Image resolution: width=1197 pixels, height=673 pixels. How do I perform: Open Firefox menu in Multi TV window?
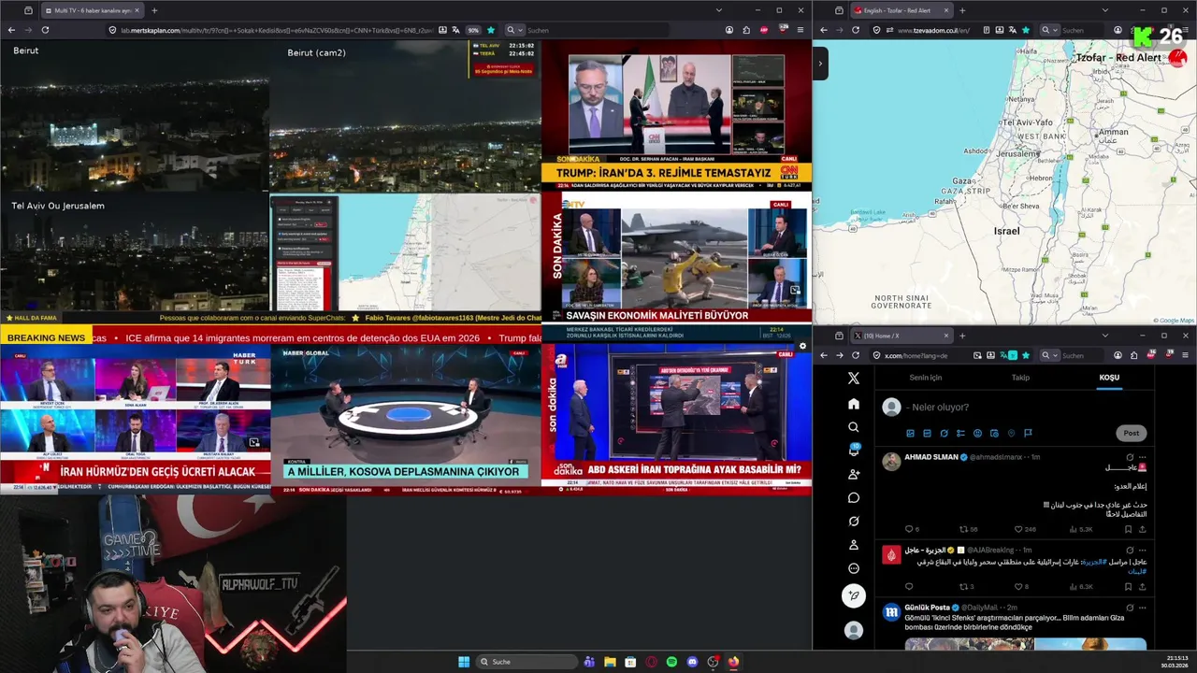click(800, 30)
